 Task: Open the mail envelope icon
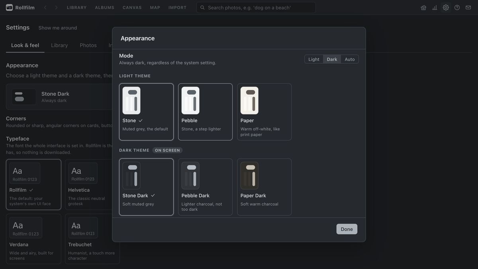pos(468,8)
